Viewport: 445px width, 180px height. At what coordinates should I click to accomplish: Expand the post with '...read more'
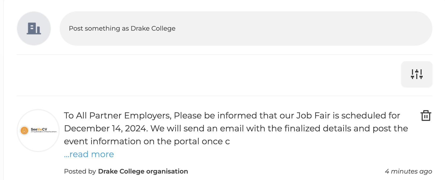(x=89, y=154)
